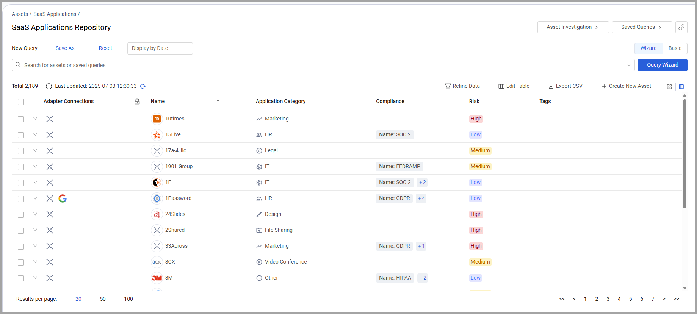Click the 1Password app logo

(157, 198)
